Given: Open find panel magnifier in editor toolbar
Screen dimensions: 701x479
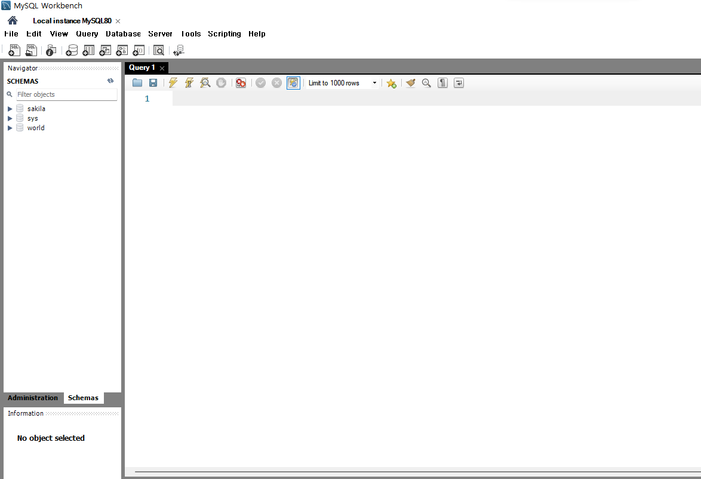Looking at the screenshot, I should pos(426,83).
